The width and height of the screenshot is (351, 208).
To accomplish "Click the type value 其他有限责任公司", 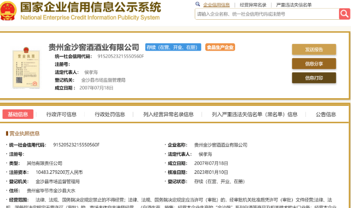I will tap(44, 163).
